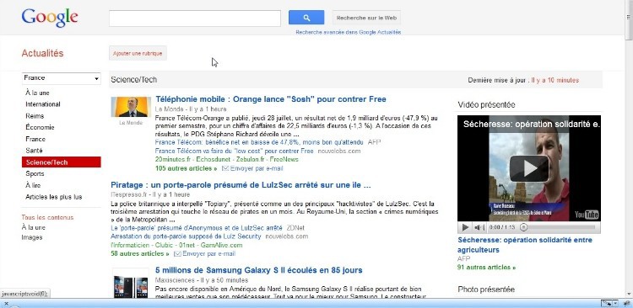Click the Images filter link

tap(32, 237)
